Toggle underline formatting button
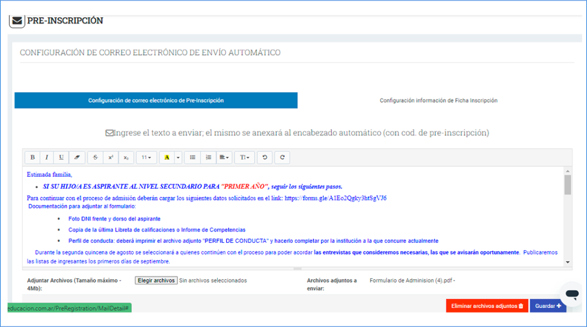587x327 pixels. tap(61, 157)
